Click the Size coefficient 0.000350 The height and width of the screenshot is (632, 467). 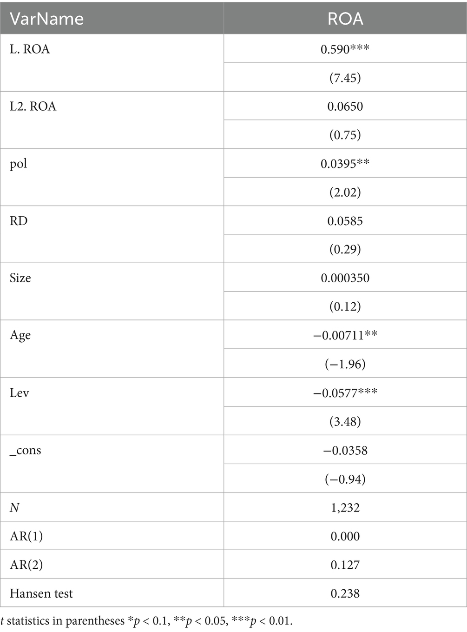[345, 278]
